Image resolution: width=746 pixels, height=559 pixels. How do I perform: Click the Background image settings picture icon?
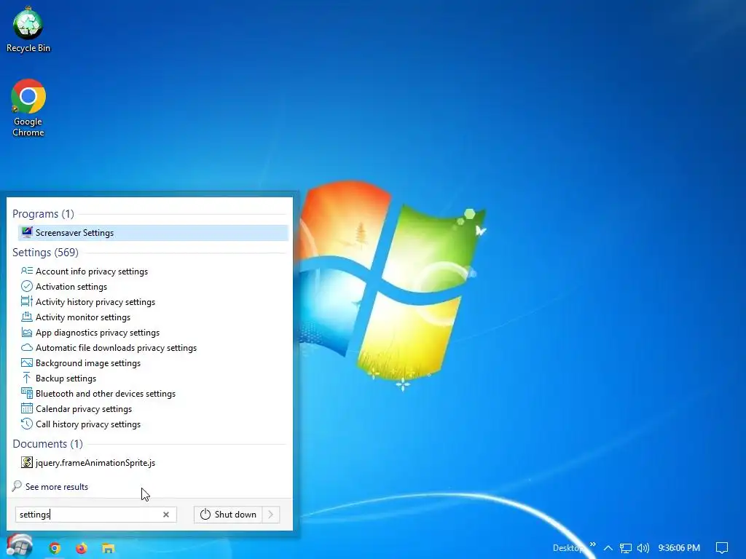click(27, 362)
